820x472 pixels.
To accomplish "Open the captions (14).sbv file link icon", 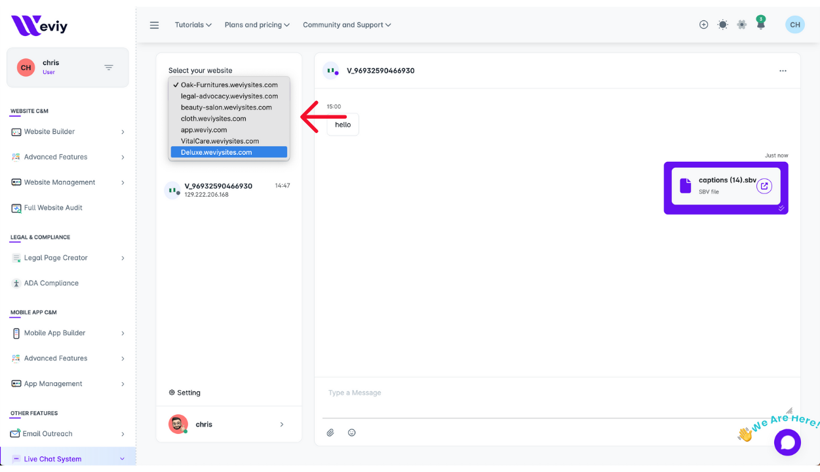I will coord(764,186).
